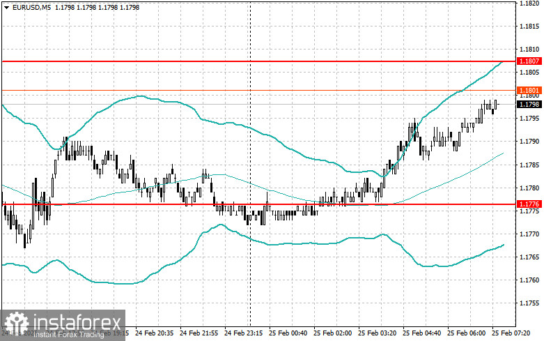Click the 25 Feb 02:00 time label
This screenshot has height=341, width=544.
tap(332, 333)
